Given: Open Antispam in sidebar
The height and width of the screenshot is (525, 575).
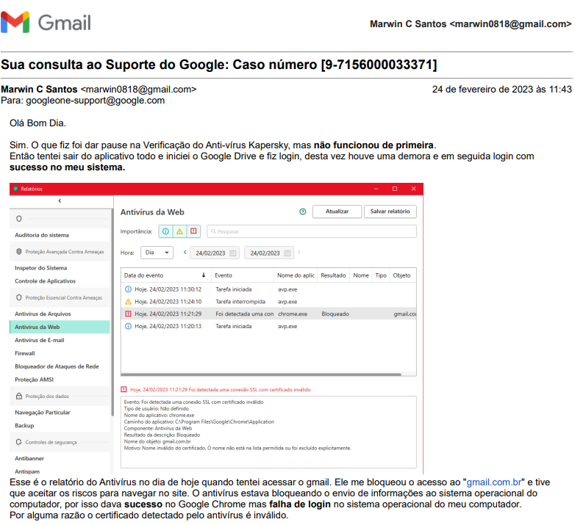Looking at the screenshot, I should (x=27, y=471).
